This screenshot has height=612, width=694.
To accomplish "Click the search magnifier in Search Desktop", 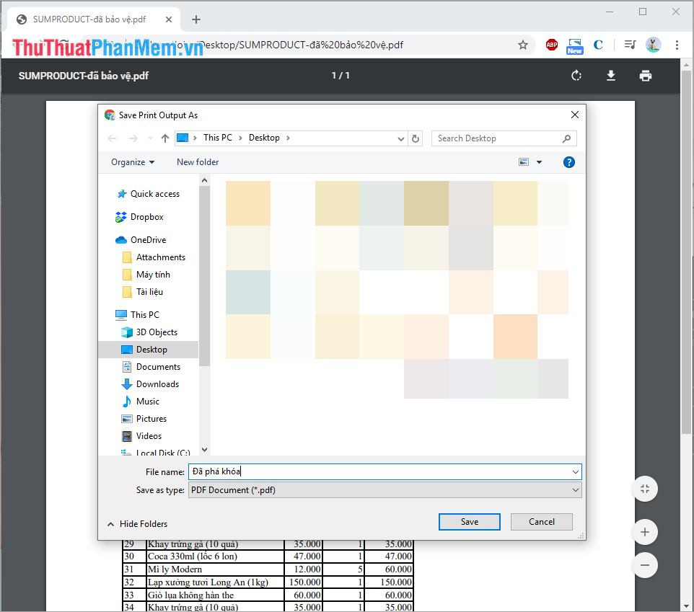I will tap(566, 138).
